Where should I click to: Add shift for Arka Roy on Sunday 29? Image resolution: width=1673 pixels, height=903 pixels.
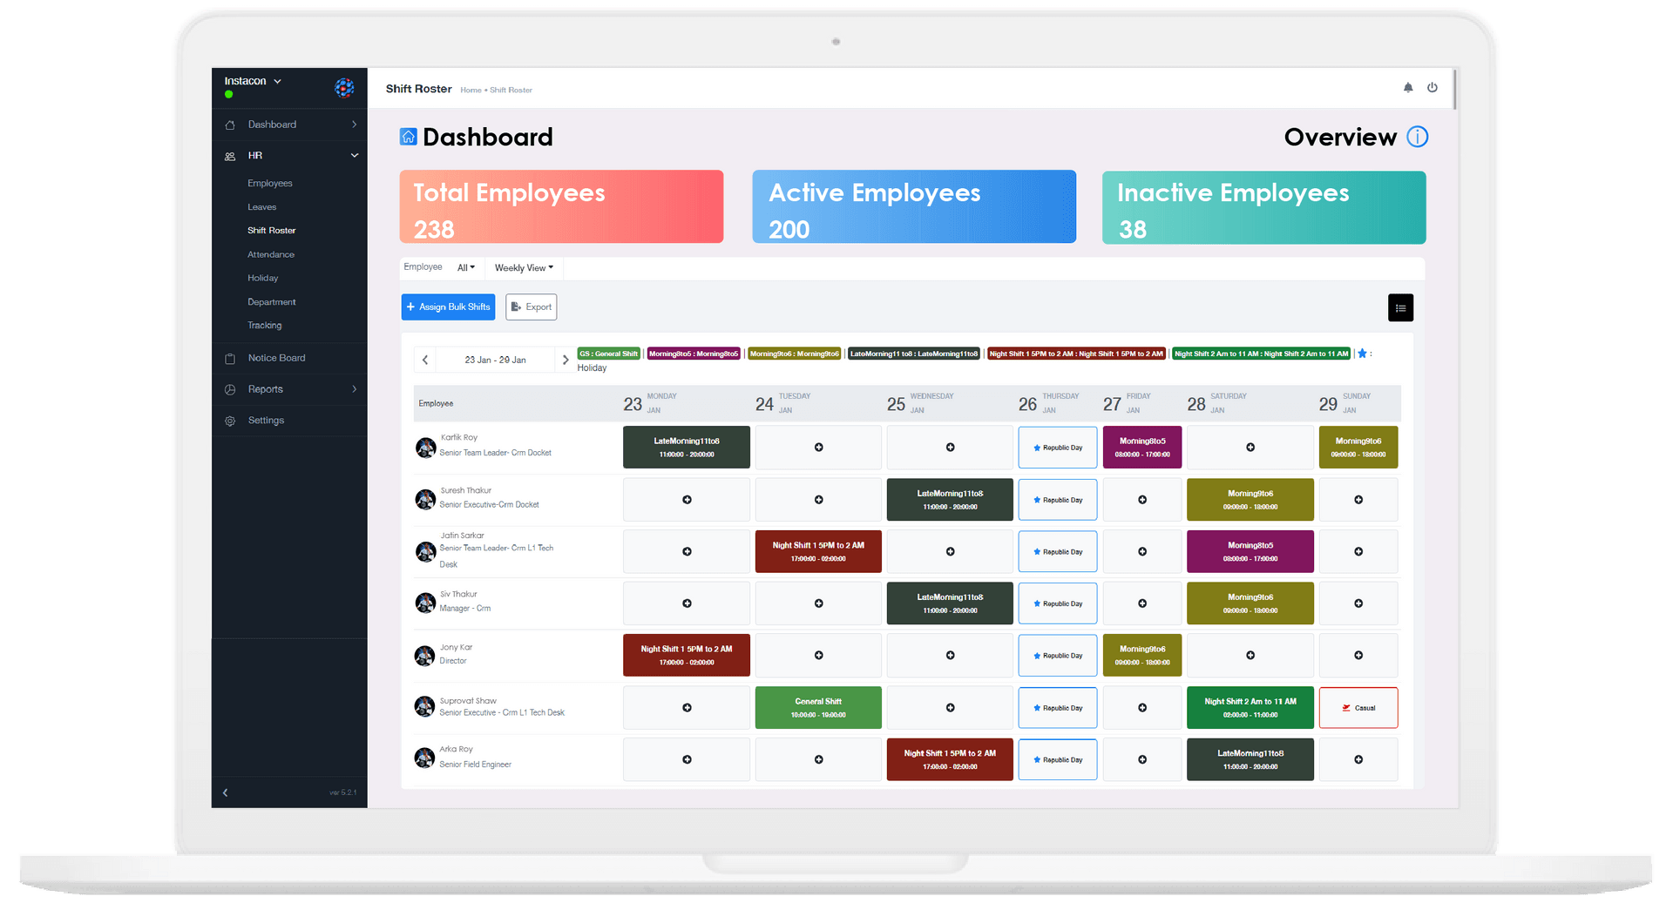[x=1358, y=759]
